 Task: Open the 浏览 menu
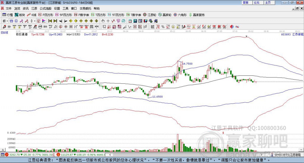coord(17,9)
